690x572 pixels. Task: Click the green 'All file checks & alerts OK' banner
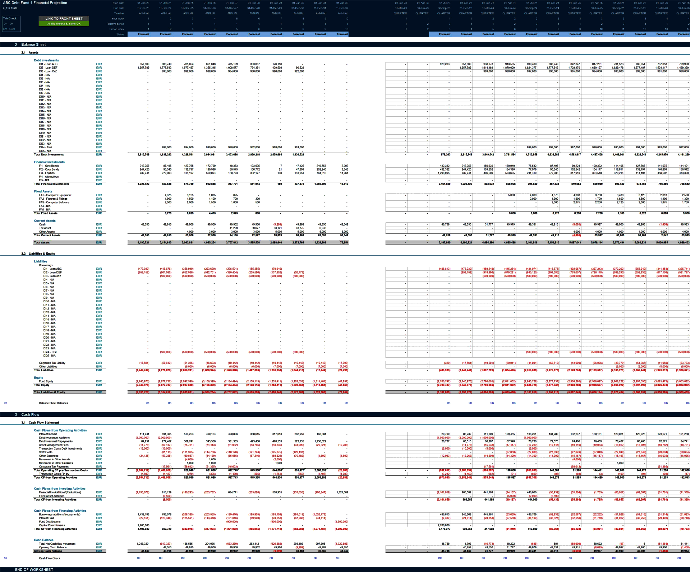pyautogui.click(x=64, y=24)
